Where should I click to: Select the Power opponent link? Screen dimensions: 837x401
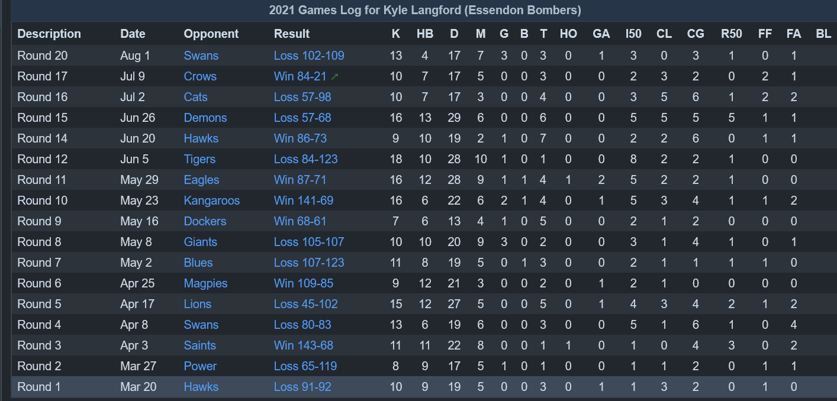200,366
